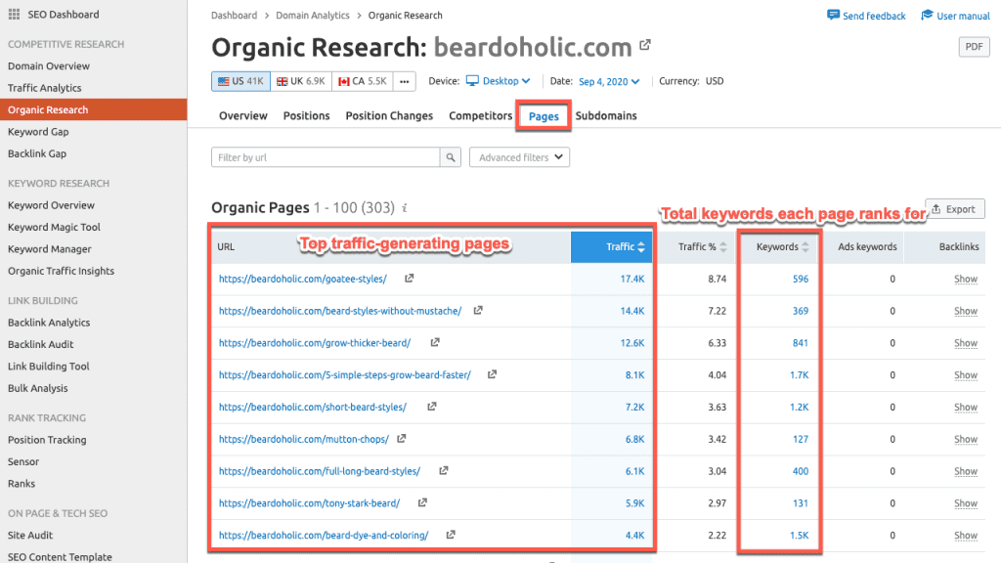Click the info icon beside Organic Pages count
1001x563 pixels.
(405, 208)
